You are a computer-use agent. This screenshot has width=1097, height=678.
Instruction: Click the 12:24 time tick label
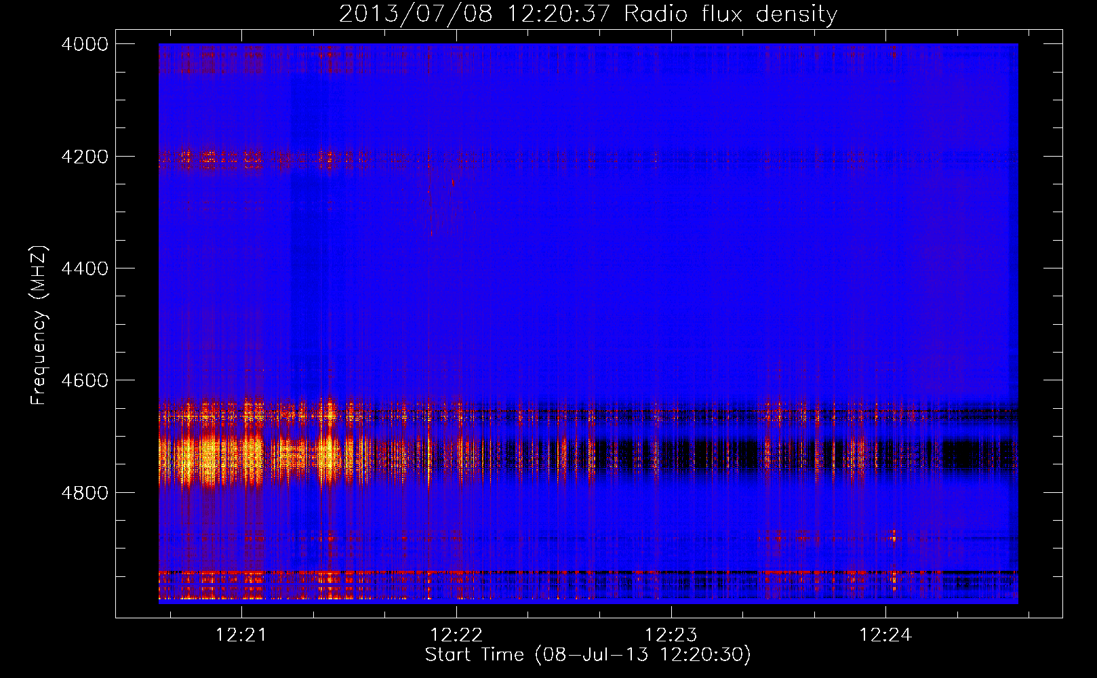[885, 635]
